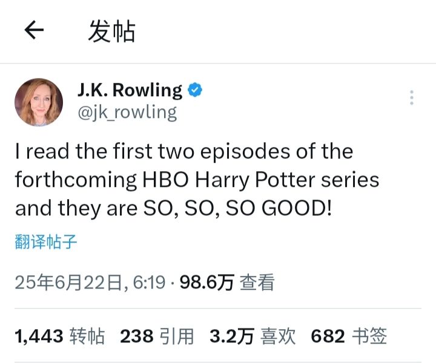The image size is (436, 363).
Task: Open the @jk_rowling handle
Action: click(x=127, y=113)
